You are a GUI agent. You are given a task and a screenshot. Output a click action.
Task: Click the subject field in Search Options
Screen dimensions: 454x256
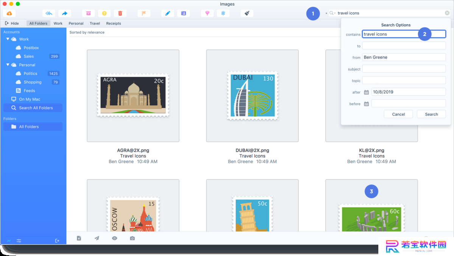pyautogui.click(x=404, y=69)
